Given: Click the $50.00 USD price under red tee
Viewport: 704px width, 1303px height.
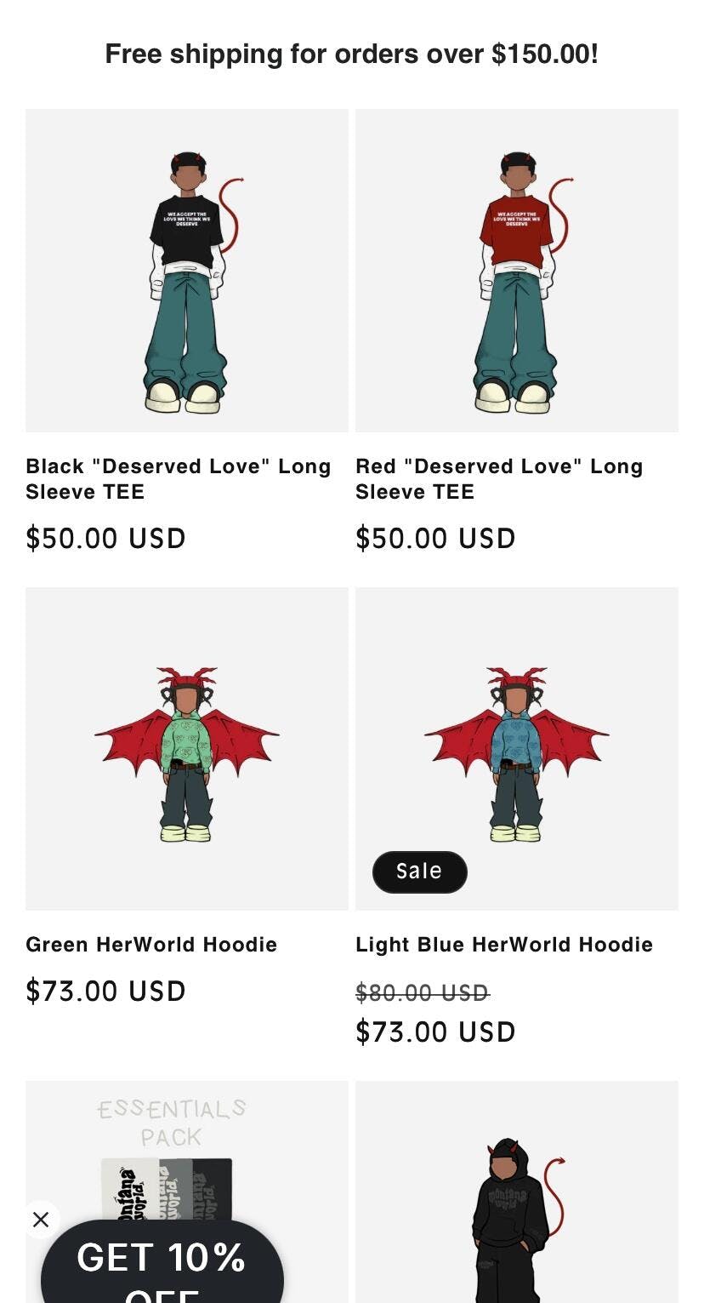Looking at the screenshot, I should 435,539.
